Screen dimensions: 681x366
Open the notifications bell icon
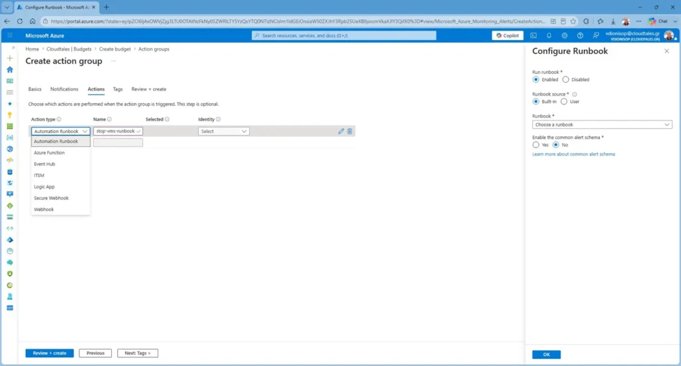click(549, 36)
